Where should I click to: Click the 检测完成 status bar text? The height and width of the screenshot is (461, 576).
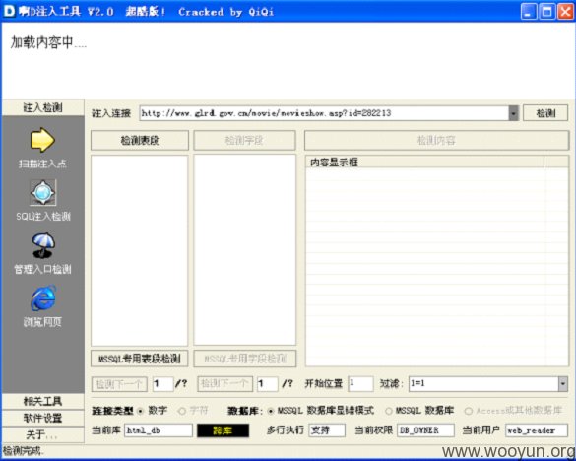pos(24,451)
